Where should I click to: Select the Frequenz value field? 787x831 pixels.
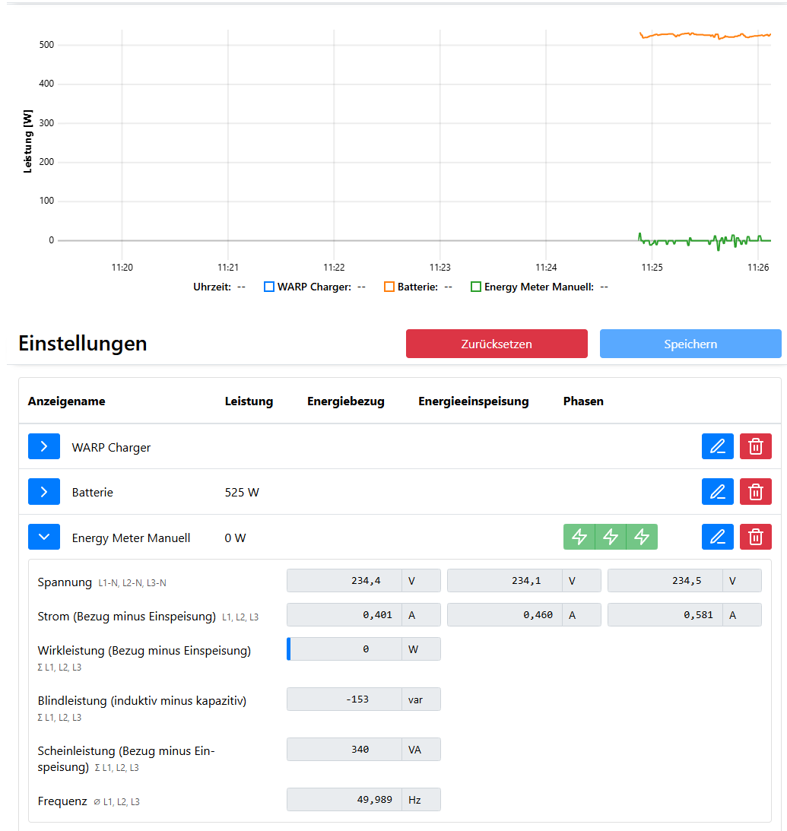click(345, 800)
